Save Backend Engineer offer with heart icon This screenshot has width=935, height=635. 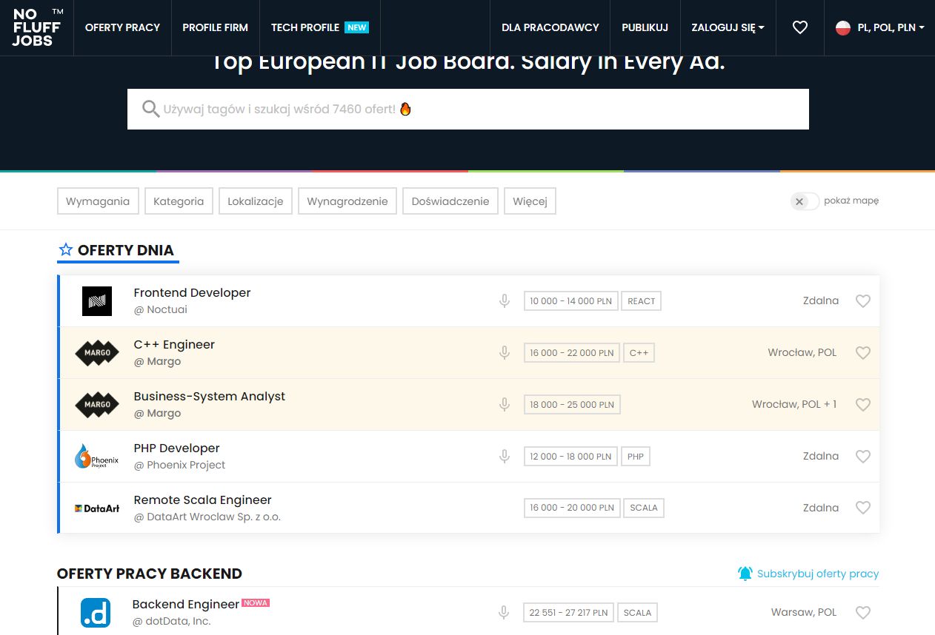click(x=862, y=613)
